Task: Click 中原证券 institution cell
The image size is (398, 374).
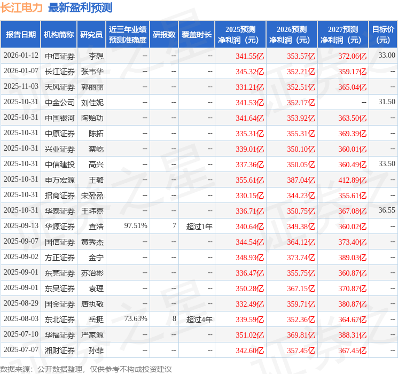Action: [x=60, y=134]
